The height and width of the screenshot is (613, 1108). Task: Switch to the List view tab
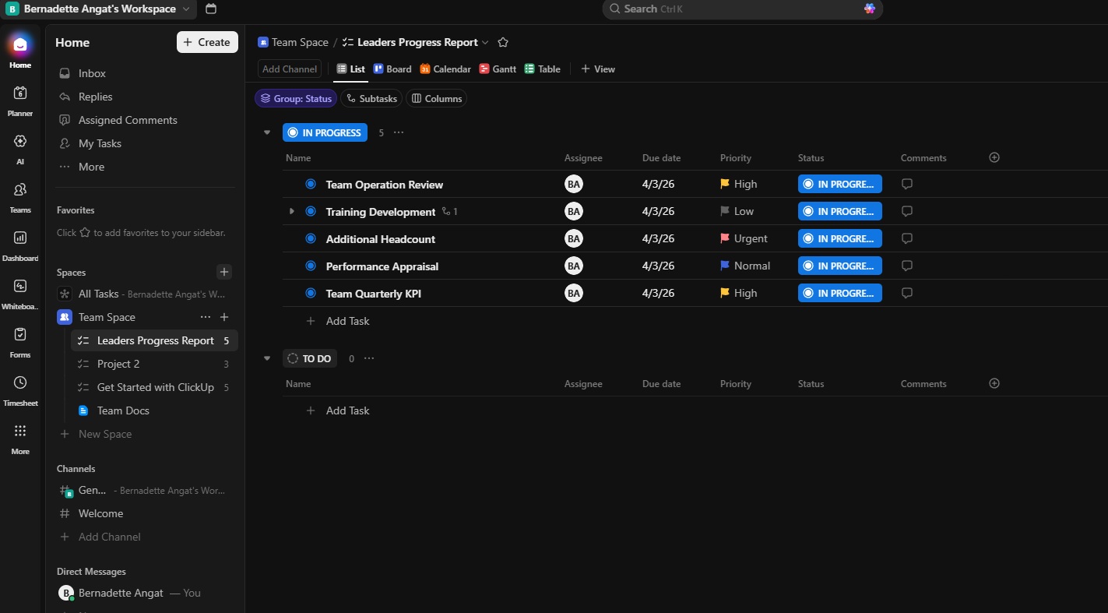pos(350,69)
